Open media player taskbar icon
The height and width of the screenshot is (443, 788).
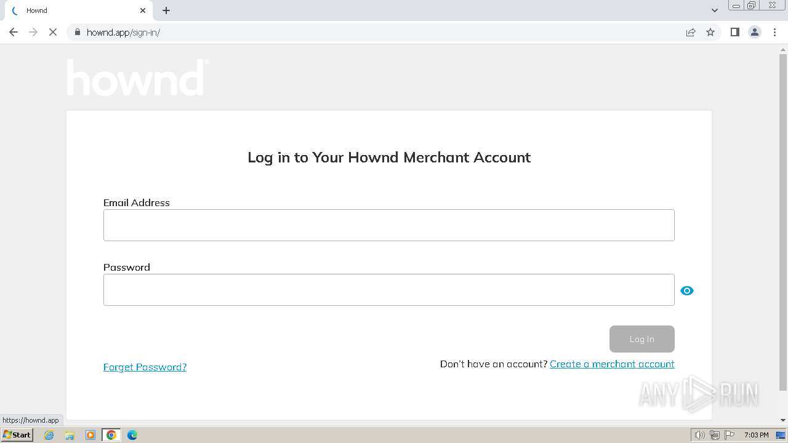click(90, 435)
